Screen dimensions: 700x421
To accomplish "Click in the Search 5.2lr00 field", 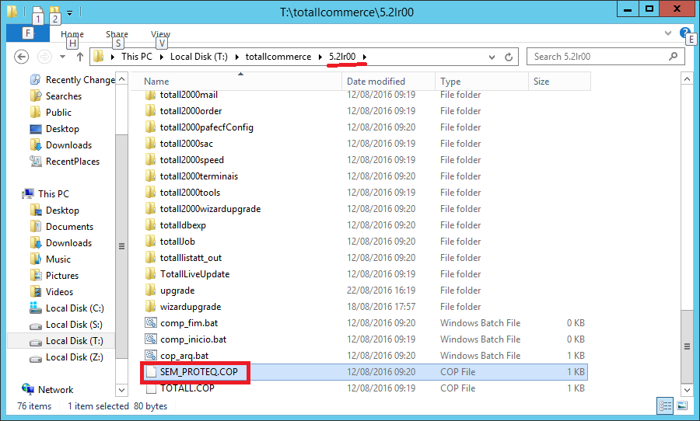I will coord(599,57).
